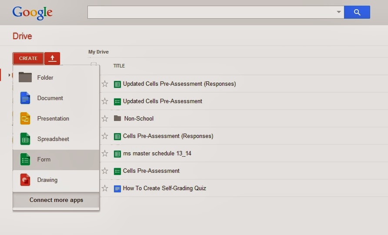Click the upload arrow button

click(52, 58)
